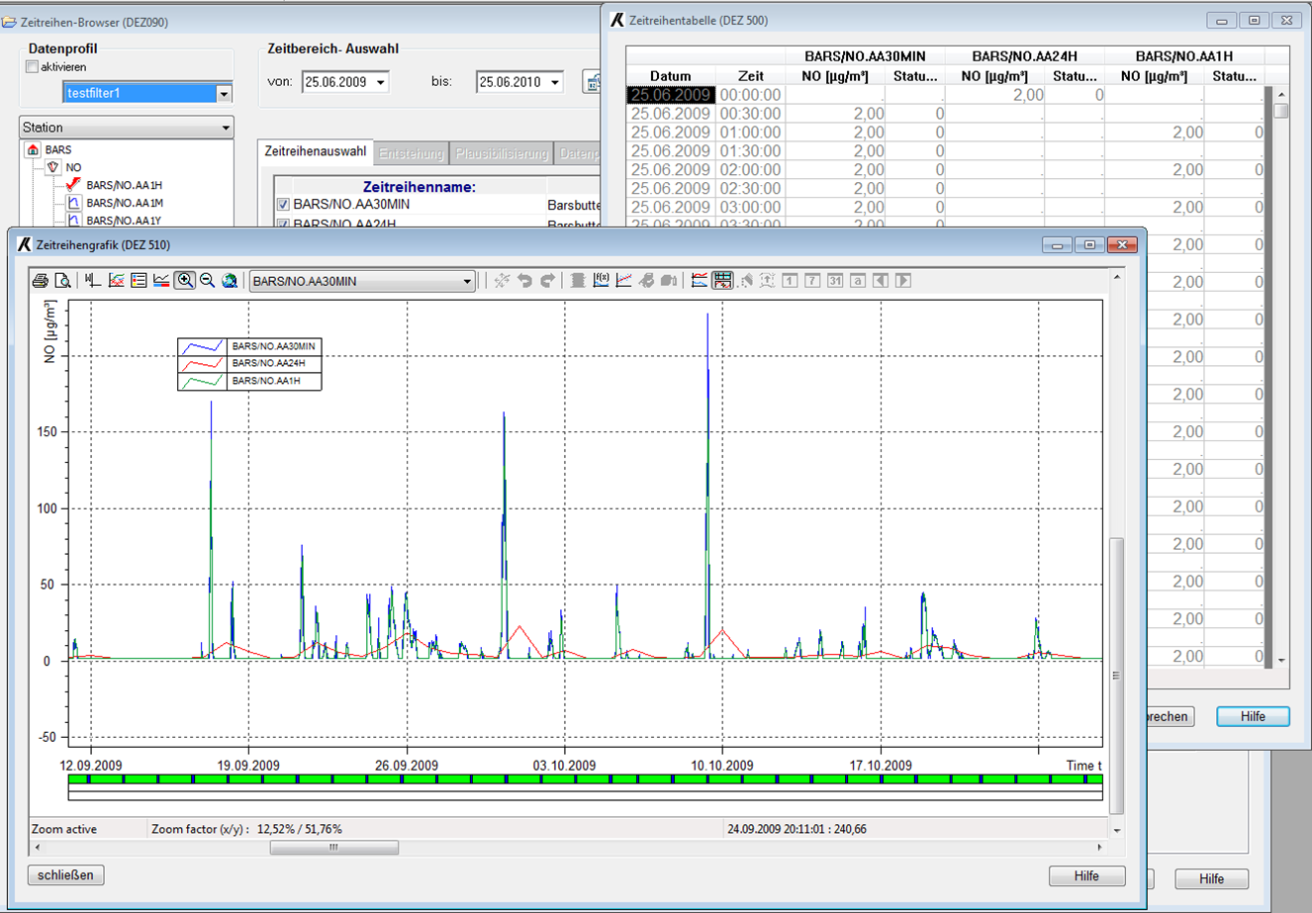Click the previous period left arrow icon

tap(881, 281)
